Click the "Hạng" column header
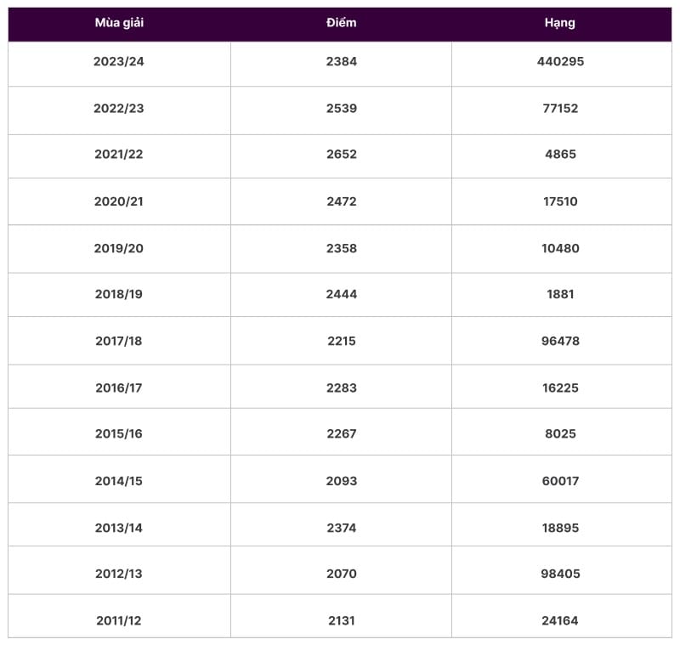Screen dimensions: 680x645 [560, 23]
